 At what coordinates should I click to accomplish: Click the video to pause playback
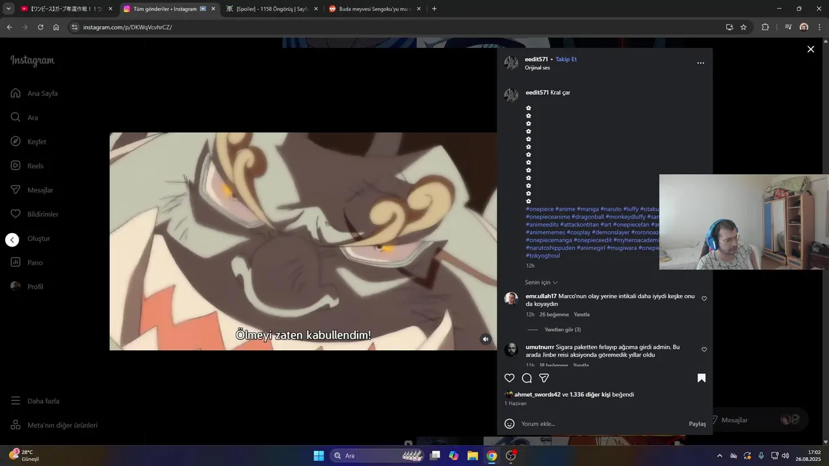[303, 241]
